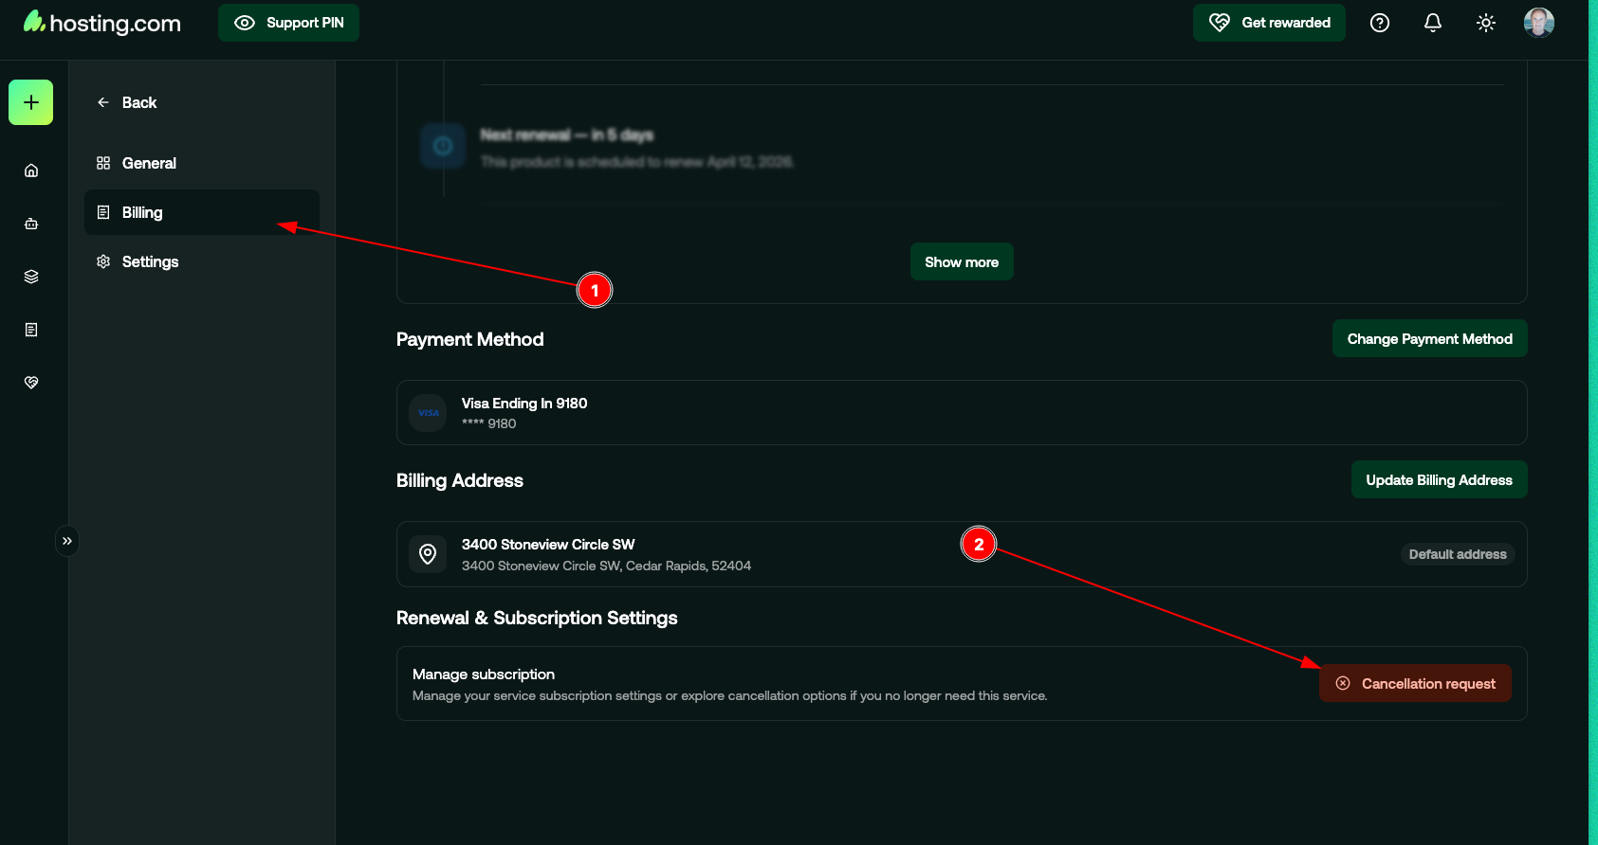Submit a Cancellation request
The width and height of the screenshot is (1598, 845).
click(1415, 684)
